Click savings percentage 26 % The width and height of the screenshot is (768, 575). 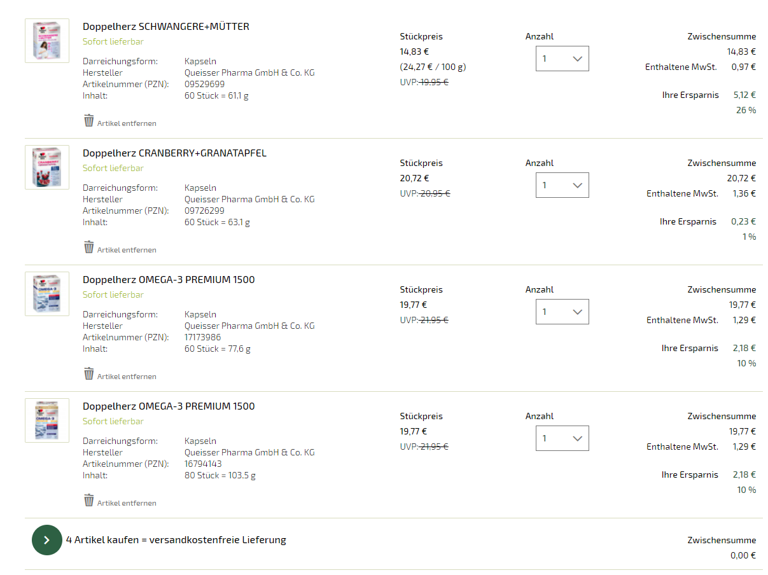click(x=746, y=110)
